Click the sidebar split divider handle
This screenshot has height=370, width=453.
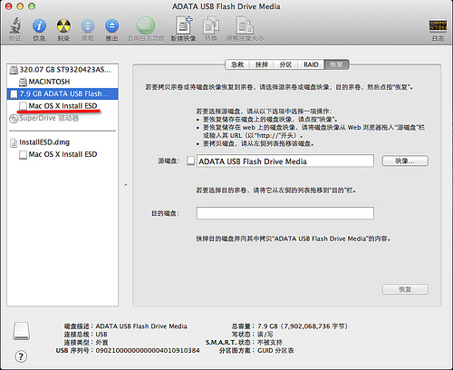pos(126,185)
